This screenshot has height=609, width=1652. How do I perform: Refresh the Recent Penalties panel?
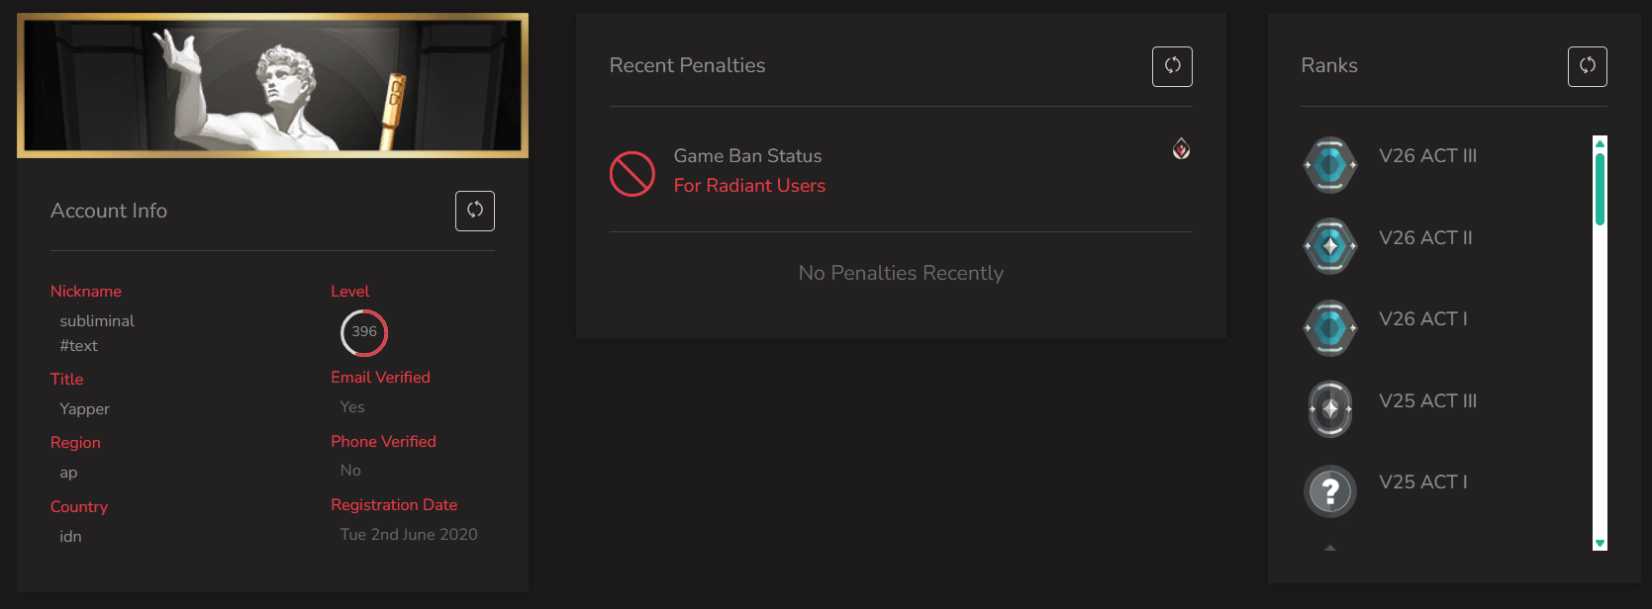pos(1172,66)
